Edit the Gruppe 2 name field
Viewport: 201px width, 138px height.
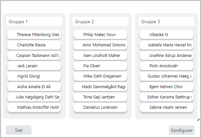click(x=100, y=22)
